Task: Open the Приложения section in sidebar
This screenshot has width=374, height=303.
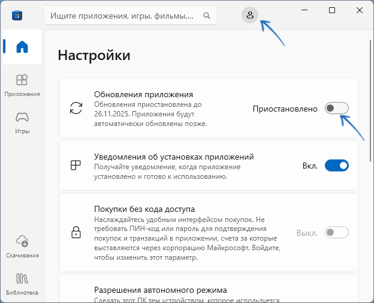Action: click(22, 85)
